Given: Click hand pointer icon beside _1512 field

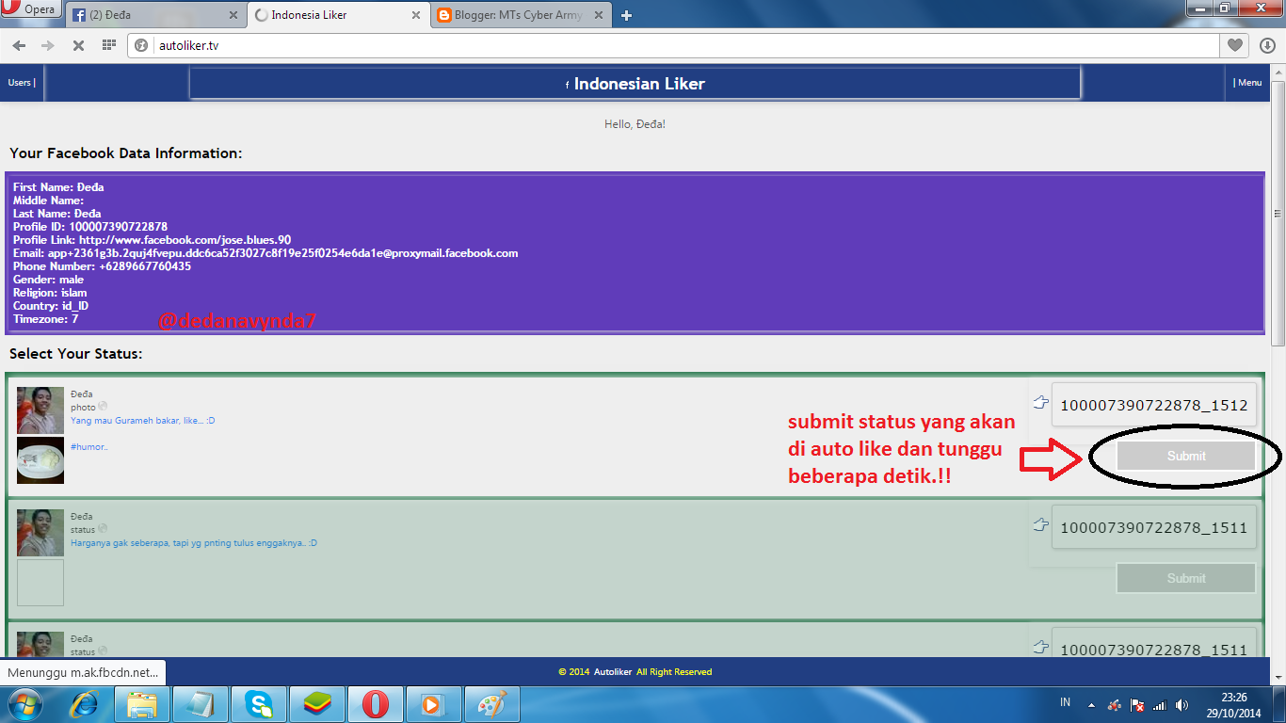Looking at the screenshot, I should click(x=1040, y=403).
